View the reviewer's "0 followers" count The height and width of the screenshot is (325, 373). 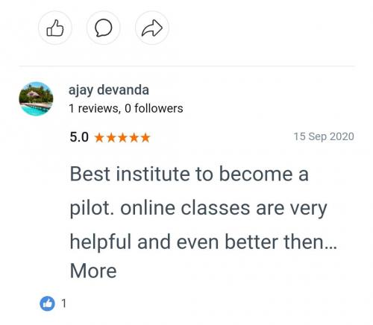tap(154, 109)
